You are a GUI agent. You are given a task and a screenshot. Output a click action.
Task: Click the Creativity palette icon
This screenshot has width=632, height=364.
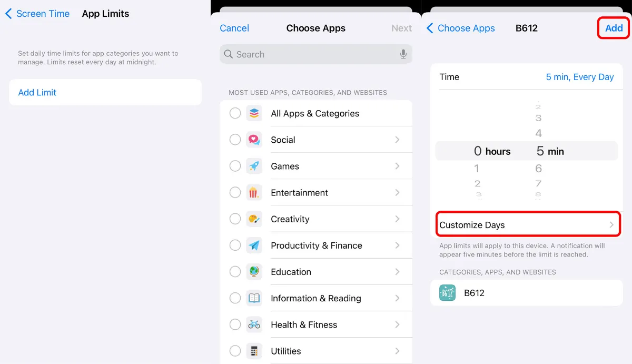(x=254, y=219)
